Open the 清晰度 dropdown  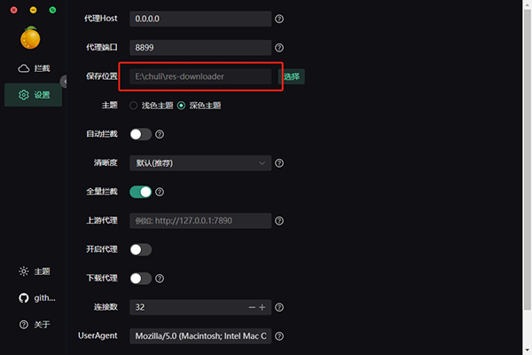click(x=199, y=163)
